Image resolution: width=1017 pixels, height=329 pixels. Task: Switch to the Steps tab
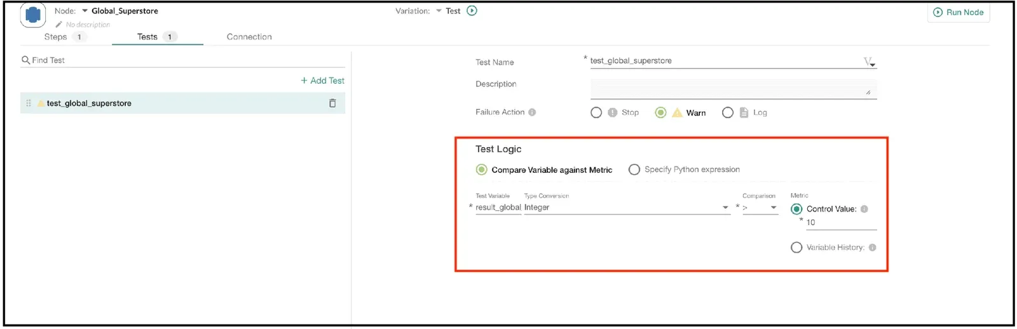[56, 37]
